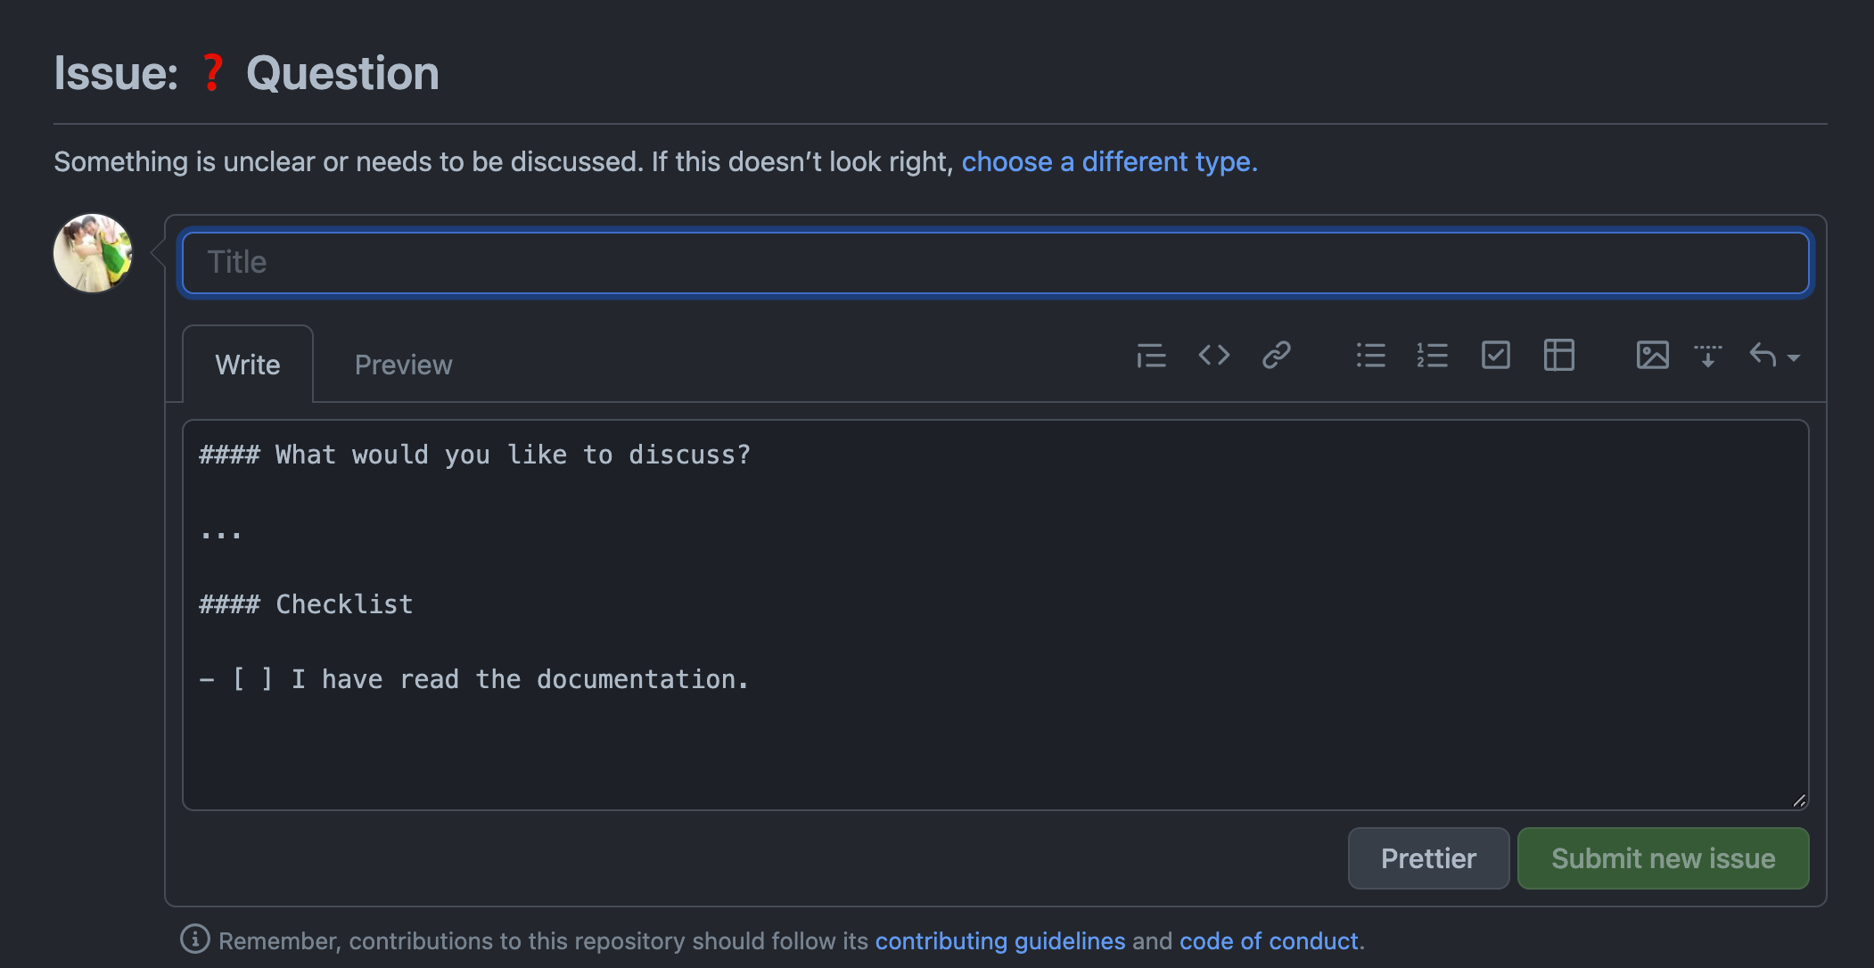Attach an image to the issue

tap(1652, 355)
